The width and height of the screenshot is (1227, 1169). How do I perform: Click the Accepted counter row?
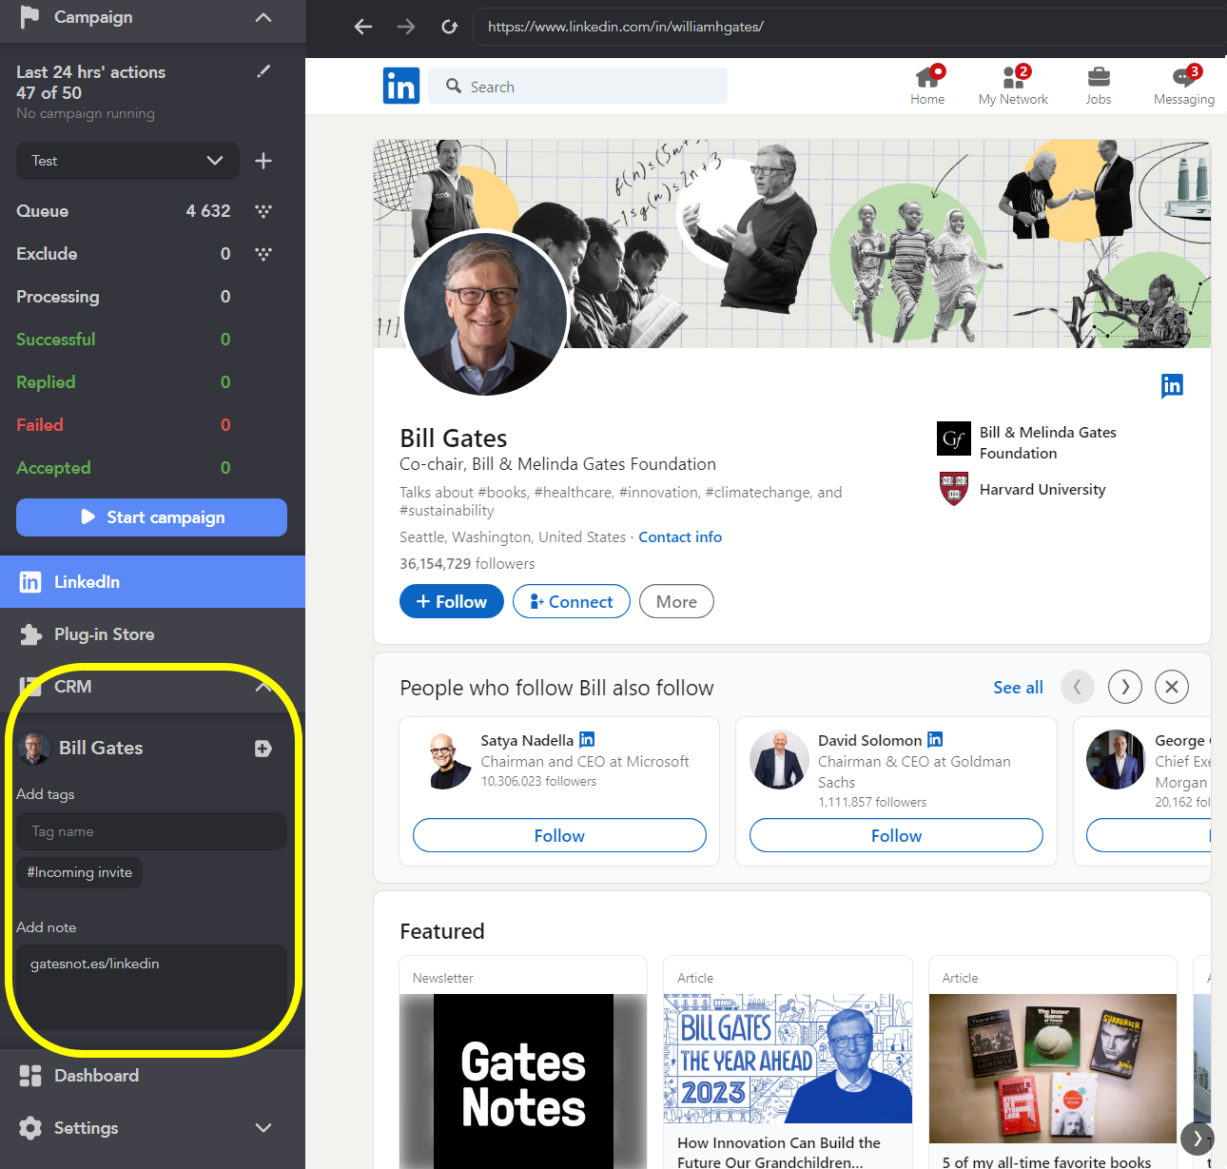(x=124, y=468)
